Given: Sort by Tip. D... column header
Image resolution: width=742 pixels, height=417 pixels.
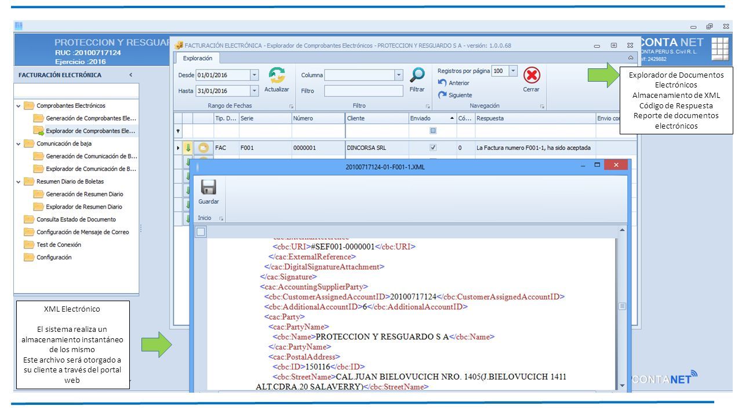Looking at the screenshot, I should click(225, 118).
